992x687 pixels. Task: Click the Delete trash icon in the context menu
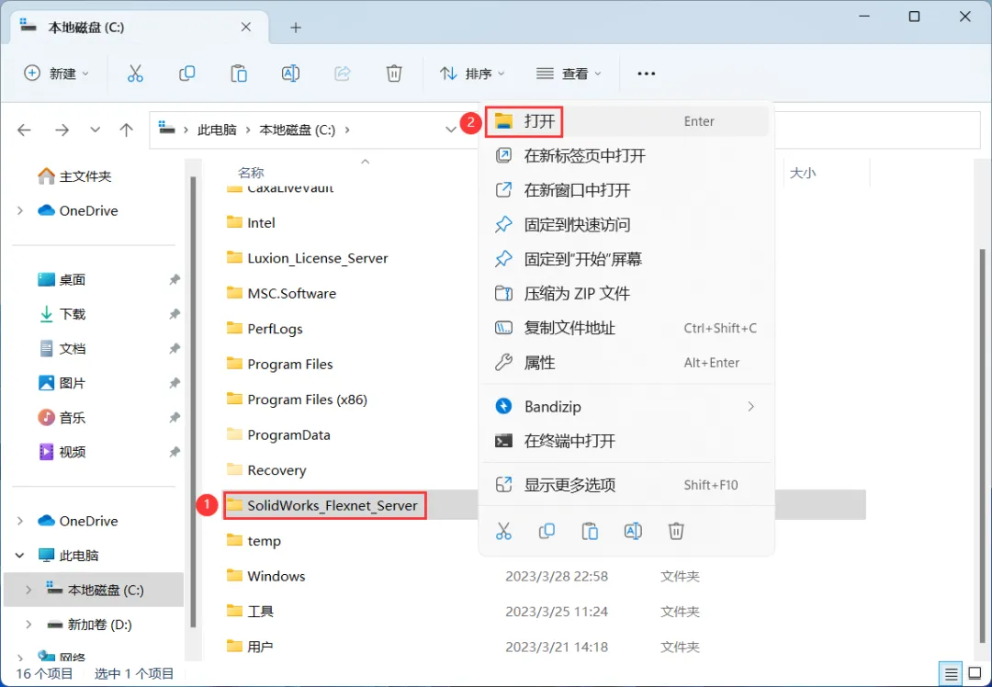676,531
